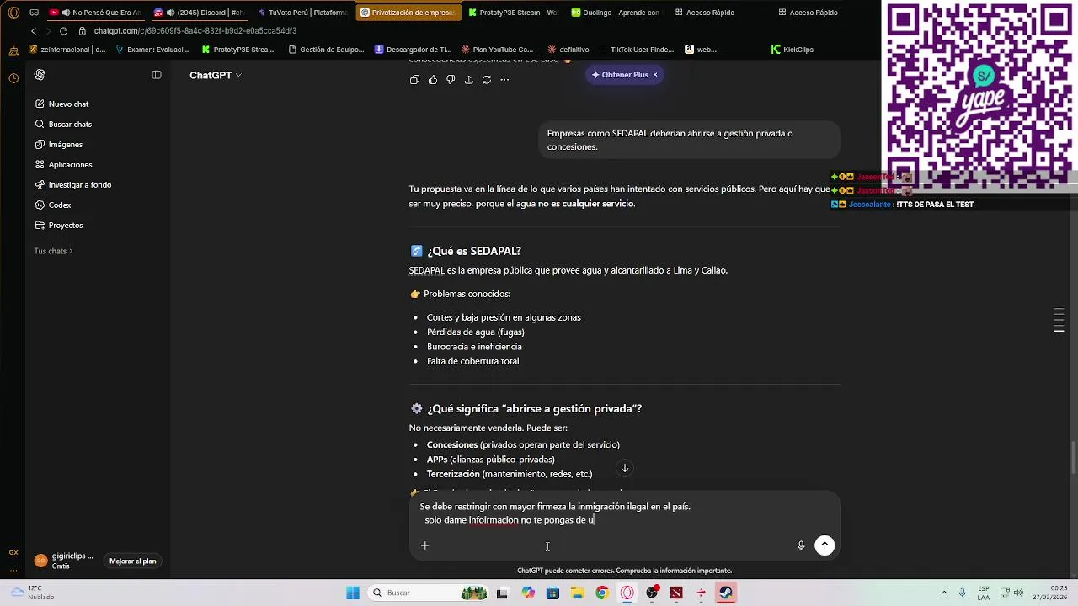Open File Explorer from the taskbar
The height and width of the screenshot is (606, 1078).
click(x=577, y=593)
